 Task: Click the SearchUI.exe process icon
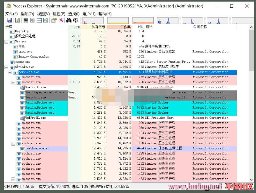[22, 98]
